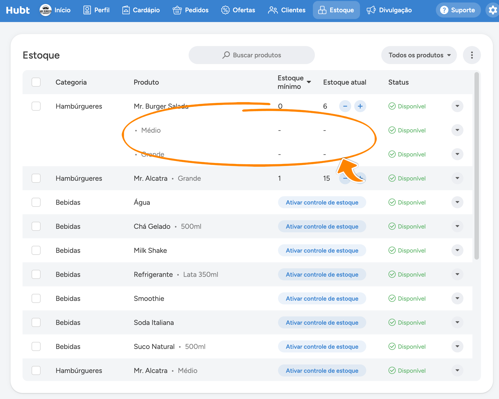Image resolution: width=499 pixels, height=399 pixels.
Task: Go to the Pedidos tab
Action: (191, 10)
